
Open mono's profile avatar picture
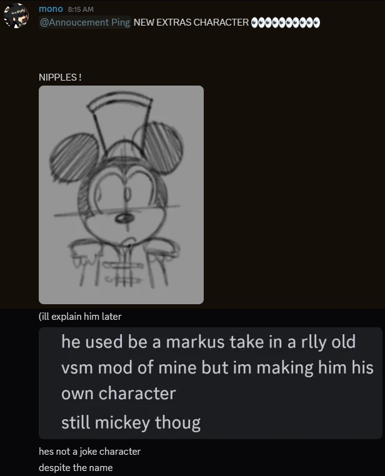click(16, 15)
